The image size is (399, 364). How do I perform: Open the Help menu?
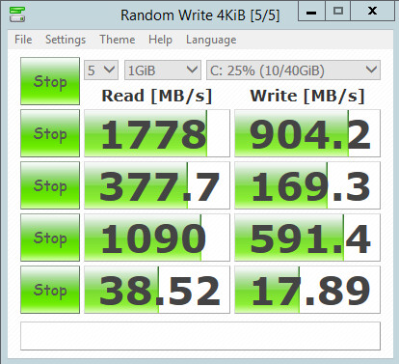tap(160, 40)
